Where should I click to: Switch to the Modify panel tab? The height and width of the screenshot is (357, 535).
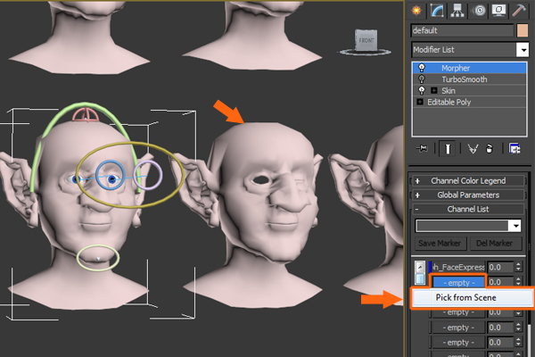(x=437, y=11)
